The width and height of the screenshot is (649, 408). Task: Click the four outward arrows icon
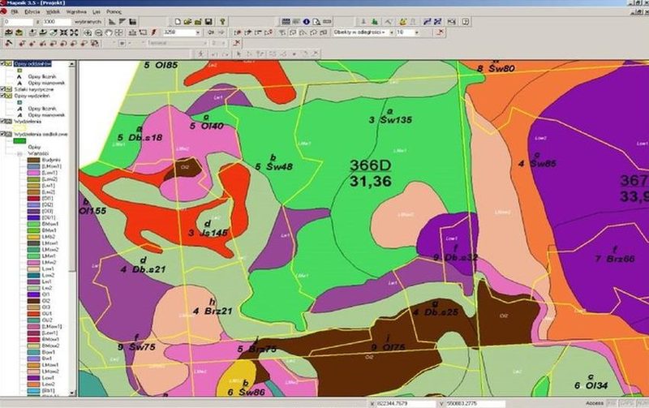tap(74, 32)
